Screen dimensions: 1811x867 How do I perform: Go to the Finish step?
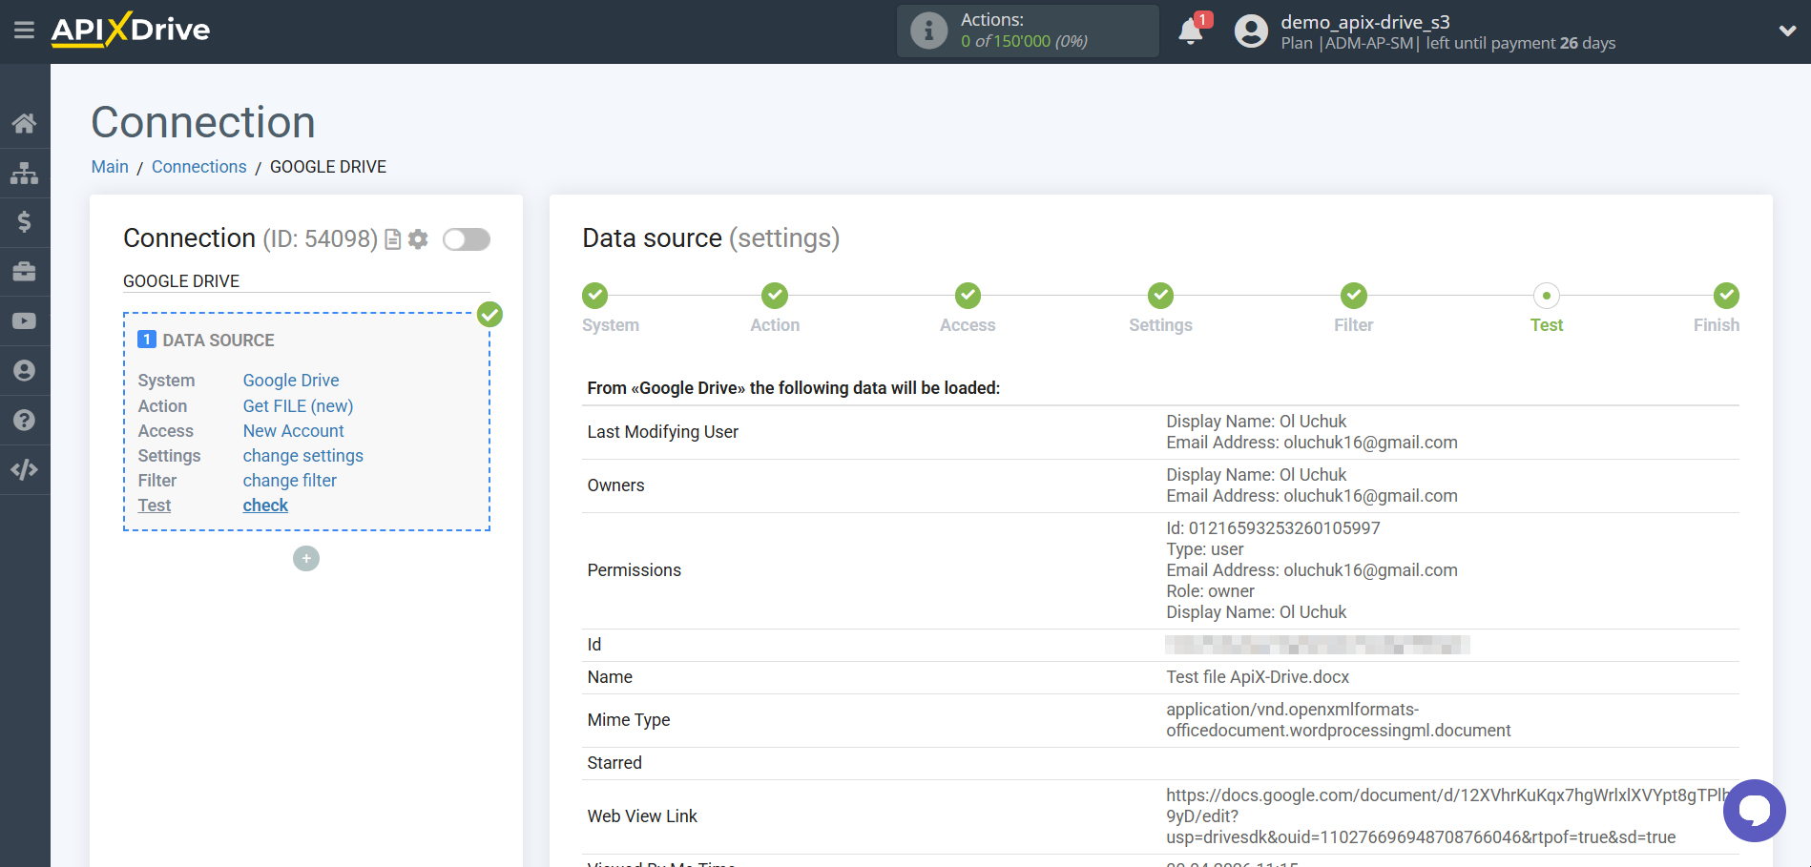point(1725,296)
